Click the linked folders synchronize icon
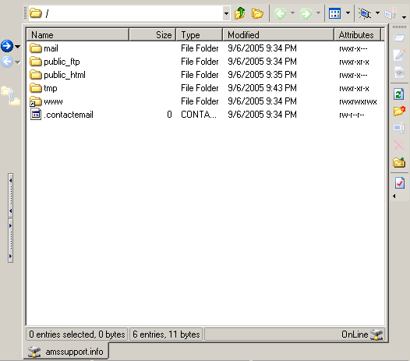The height and width of the screenshot is (361, 410). (10, 96)
